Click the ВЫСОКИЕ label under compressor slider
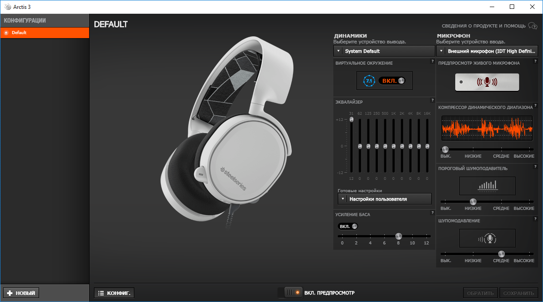 [524, 156]
